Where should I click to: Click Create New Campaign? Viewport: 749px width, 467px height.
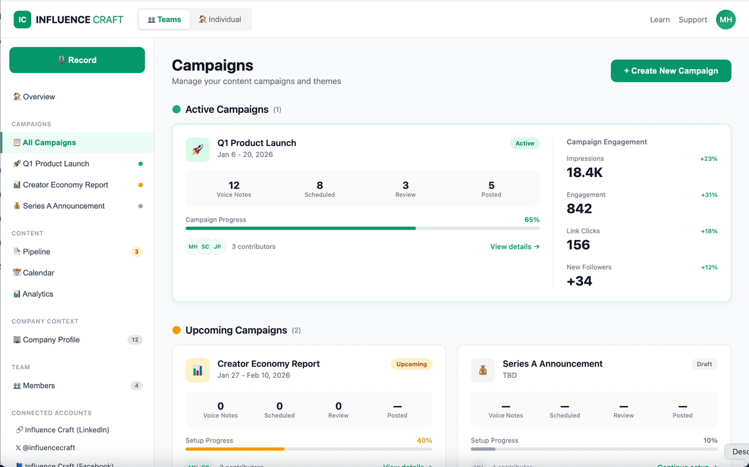pos(670,70)
